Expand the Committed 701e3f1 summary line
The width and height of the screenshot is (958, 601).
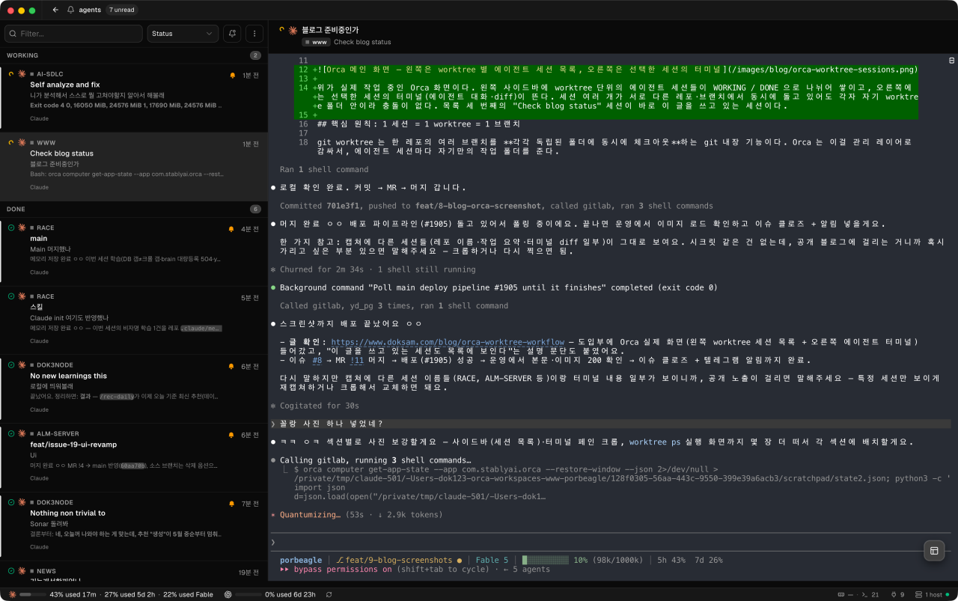coord(496,206)
